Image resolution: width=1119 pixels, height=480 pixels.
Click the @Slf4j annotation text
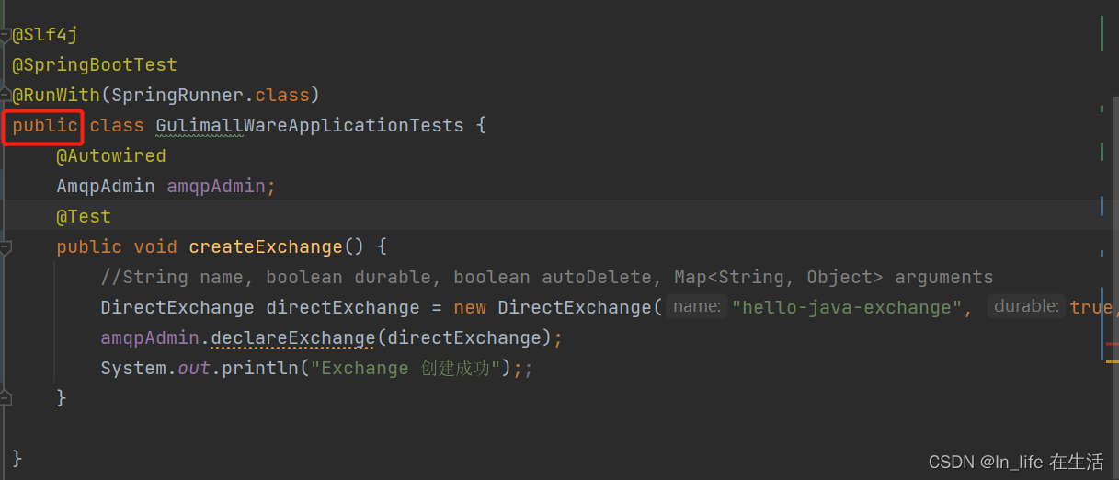45,35
